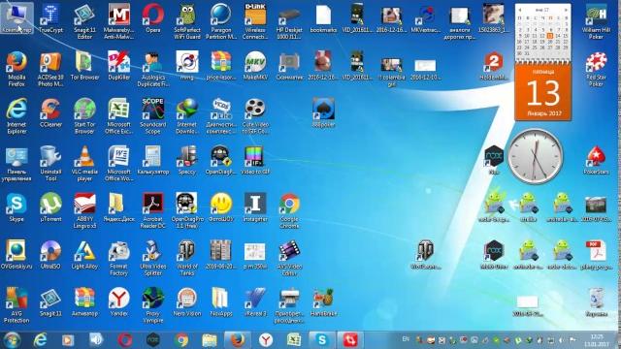Open Internet Explorer desktop icon
The height and width of the screenshot is (349, 621).
[x=16, y=116]
